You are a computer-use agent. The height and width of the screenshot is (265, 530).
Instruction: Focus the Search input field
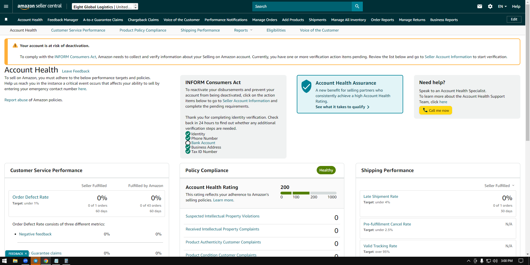click(302, 6)
